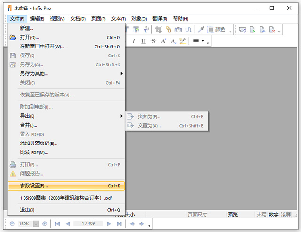Toggle strikethrough formatting
Image resolution: width=301 pixels, height=232 pixels.
[x=153, y=41]
